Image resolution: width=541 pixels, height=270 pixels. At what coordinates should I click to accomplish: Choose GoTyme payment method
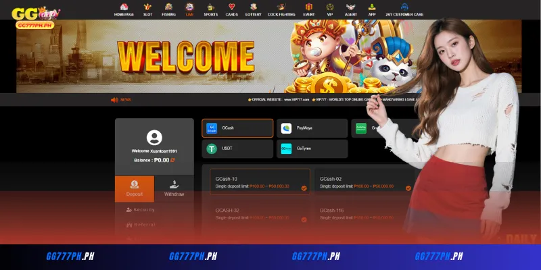(312, 148)
